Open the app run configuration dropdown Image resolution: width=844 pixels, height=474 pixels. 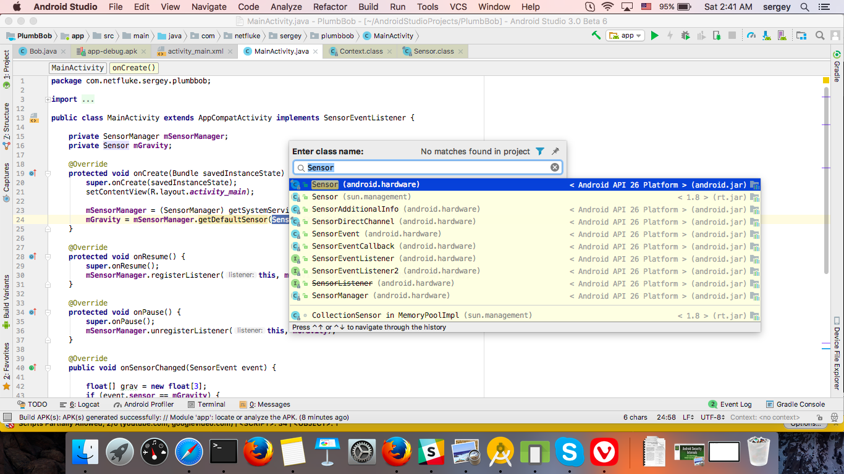coord(625,35)
